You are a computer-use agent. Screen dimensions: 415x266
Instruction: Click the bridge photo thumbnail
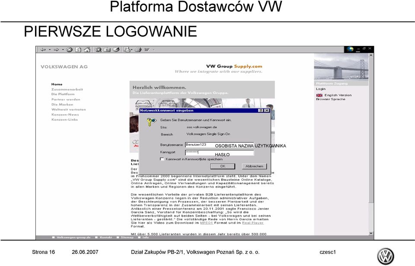[341, 67]
